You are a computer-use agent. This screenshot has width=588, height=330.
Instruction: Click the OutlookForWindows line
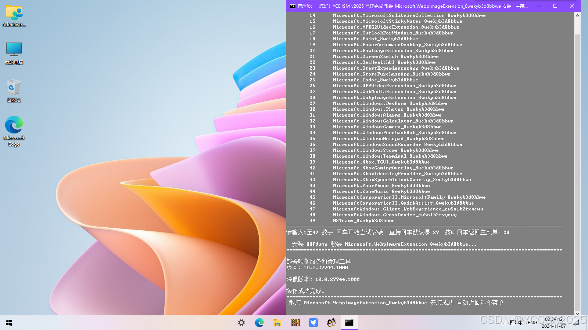point(381,33)
